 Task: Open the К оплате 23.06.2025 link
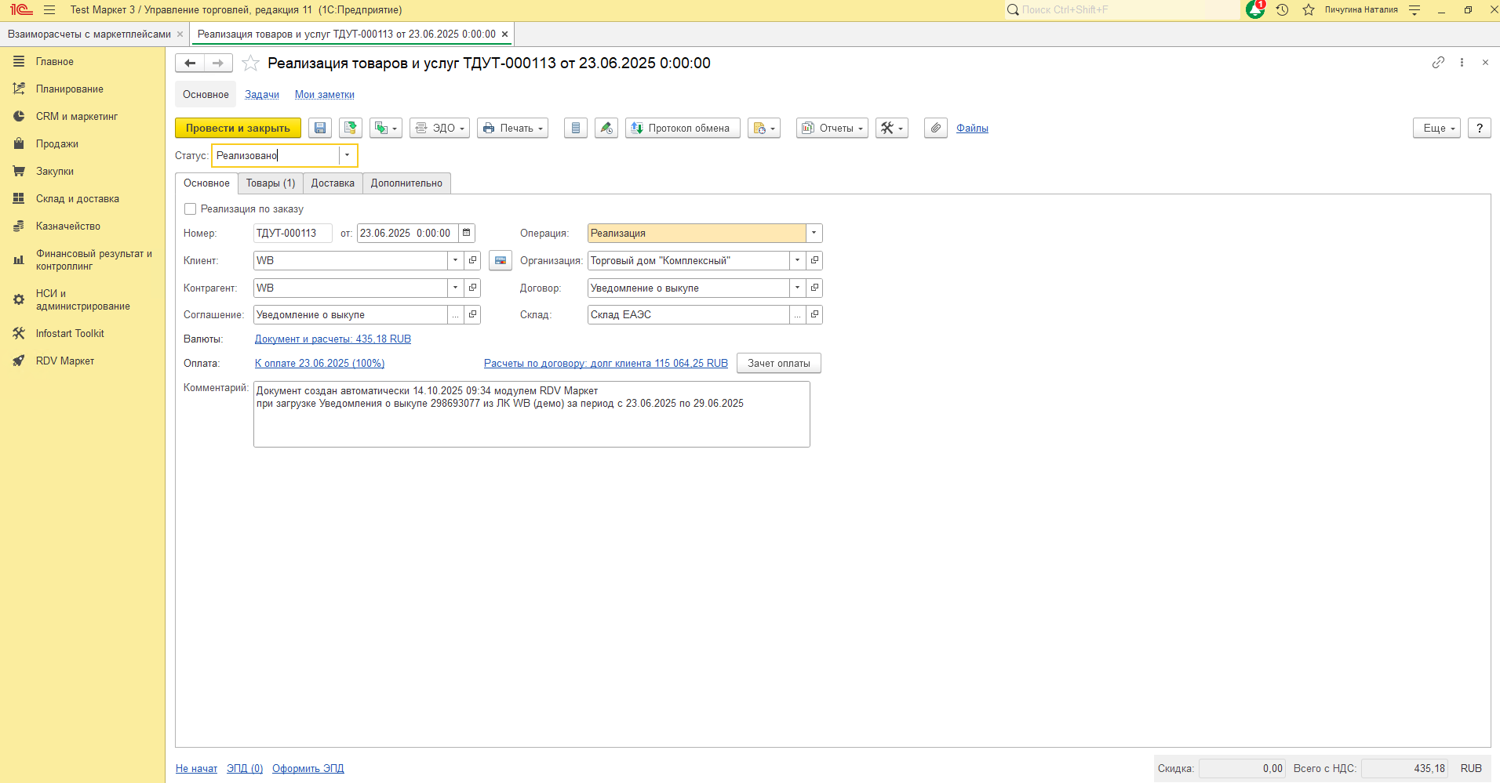pos(319,364)
